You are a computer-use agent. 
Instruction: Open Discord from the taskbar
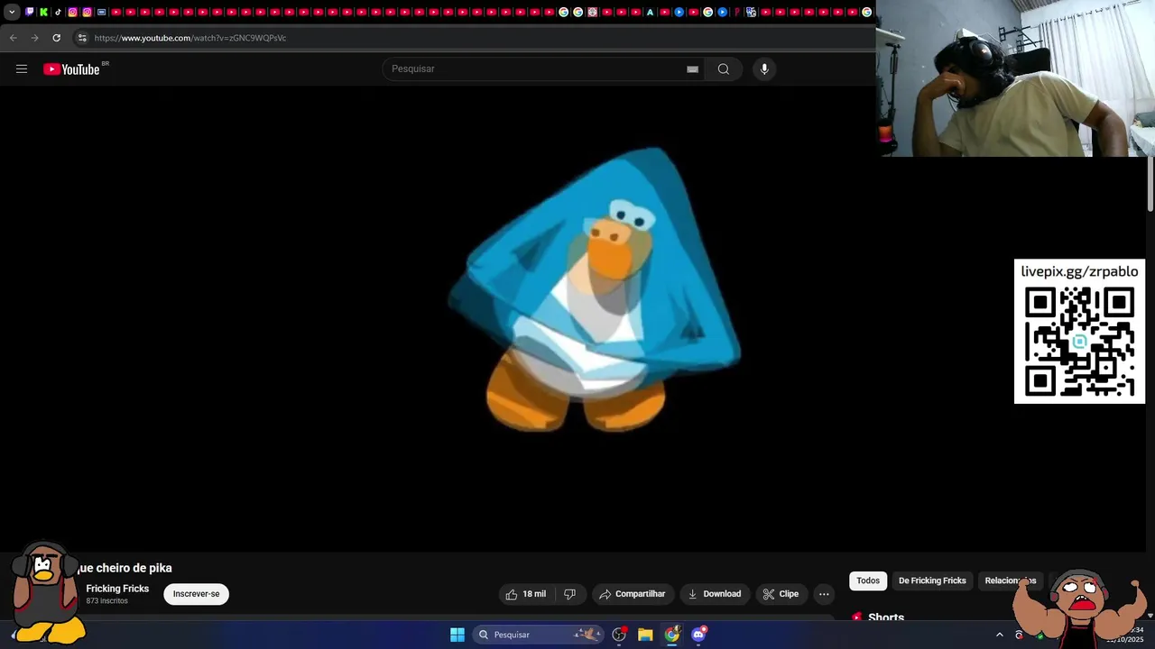point(698,635)
